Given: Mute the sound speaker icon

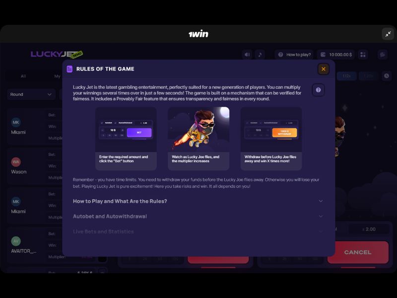Looking at the screenshot, I should point(247,55).
